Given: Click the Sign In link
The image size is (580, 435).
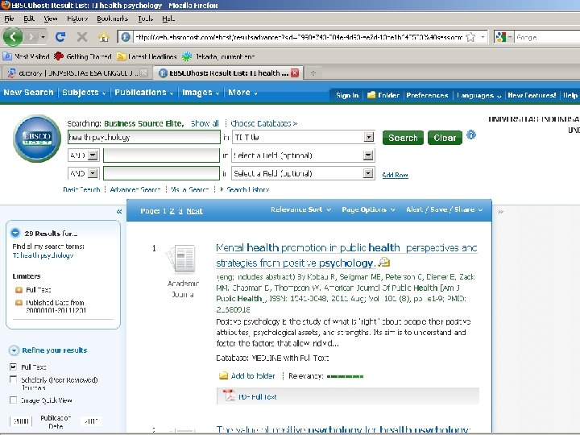Looking at the screenshot, I should click(x=347, y=95).
